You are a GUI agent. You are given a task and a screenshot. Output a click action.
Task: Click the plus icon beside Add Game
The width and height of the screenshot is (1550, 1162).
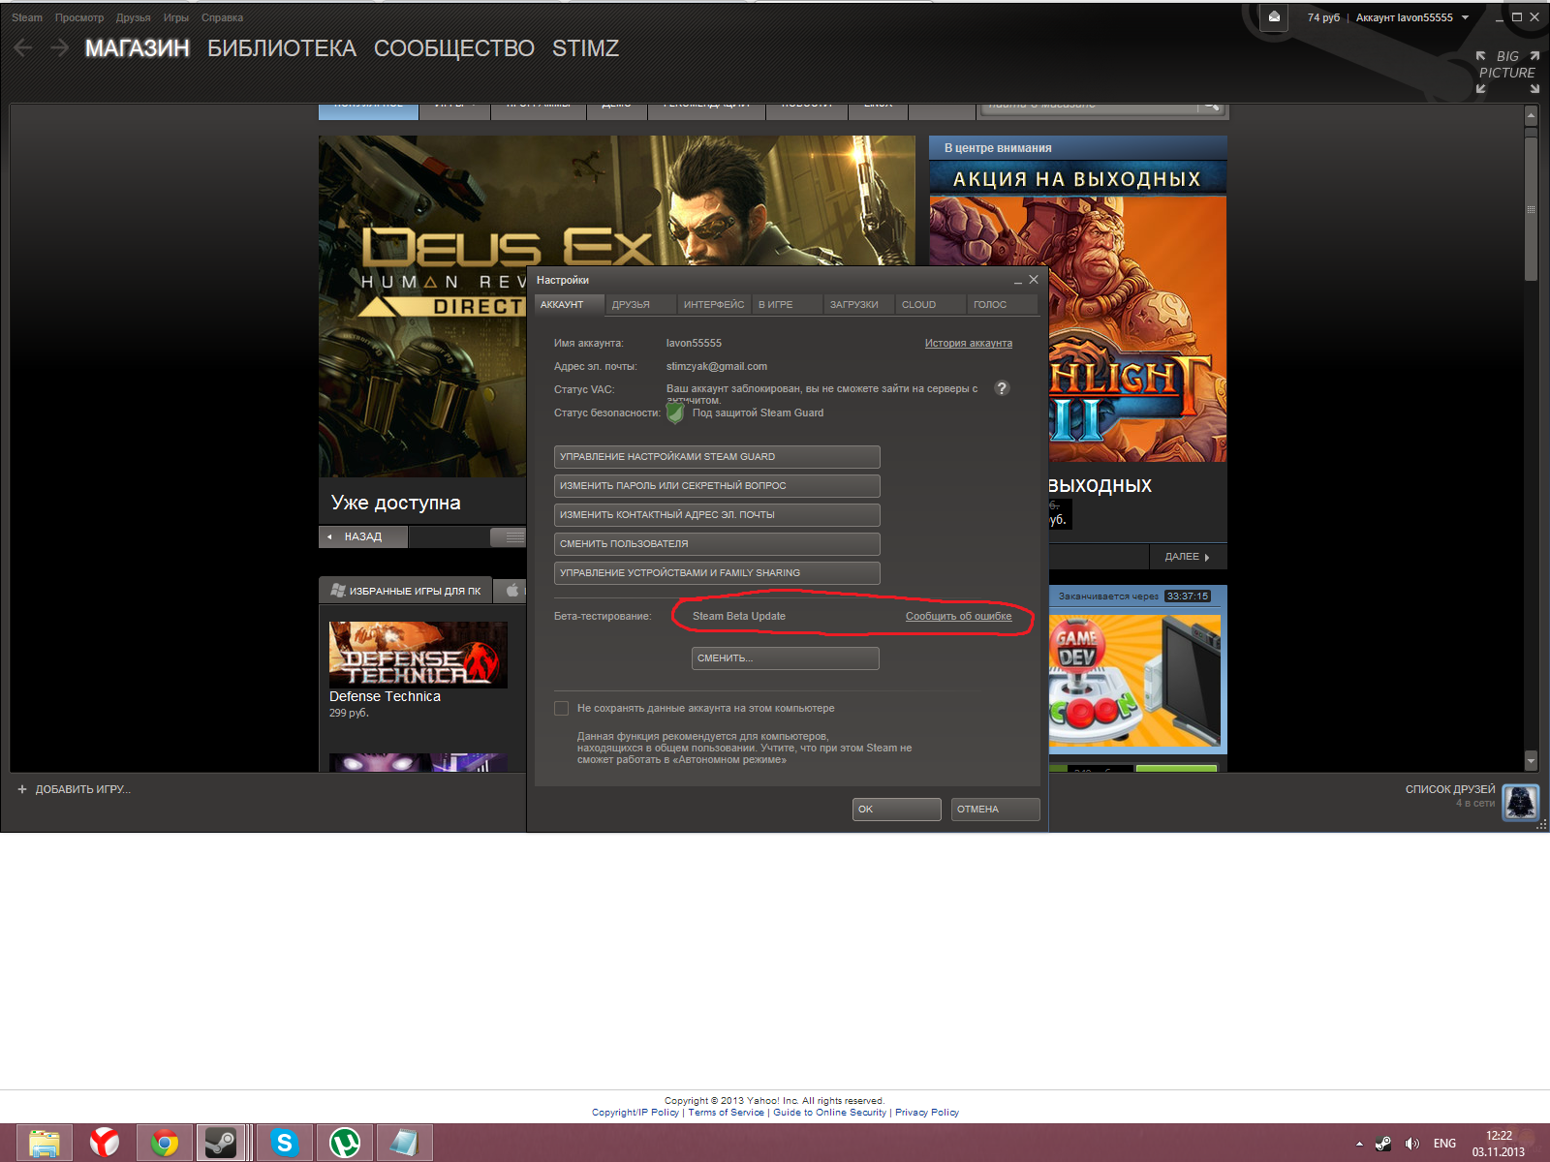pos(22,789)
